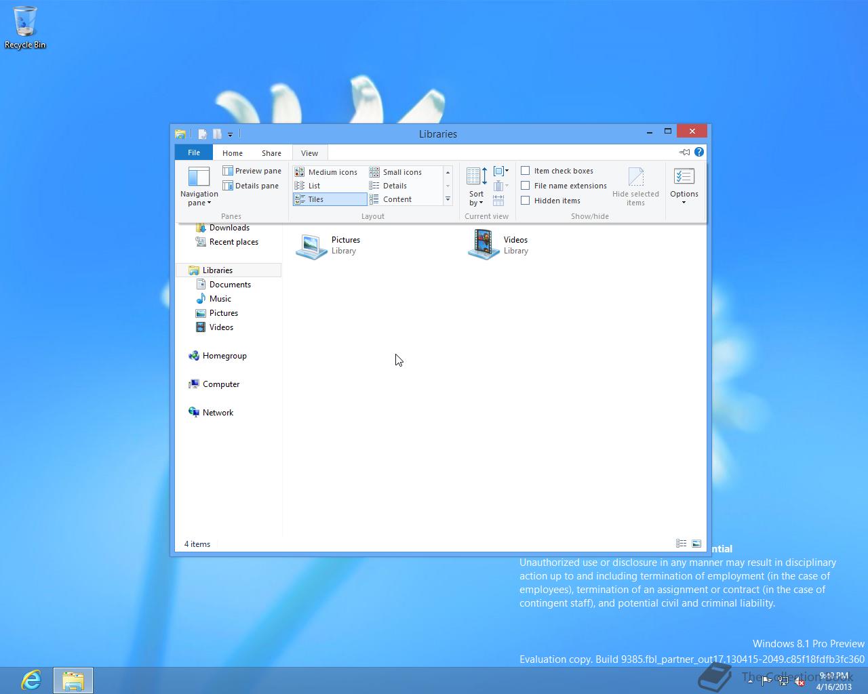Image resolution: width=868 pixels, height=694 pixels.
Task: Open the Options dropdown arrow
Action: pyautogui.click(x=684, y=202)
